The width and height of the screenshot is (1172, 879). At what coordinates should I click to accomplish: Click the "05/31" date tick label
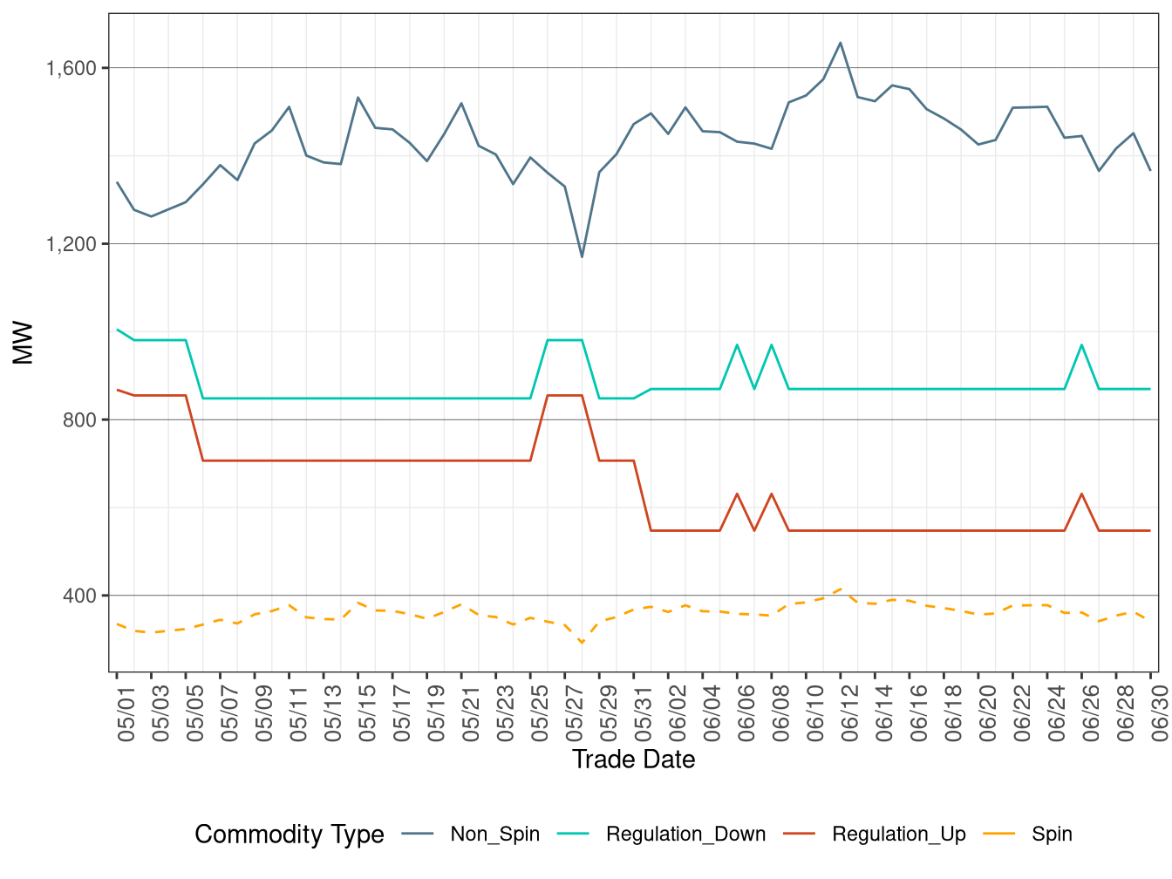(644, 714)
